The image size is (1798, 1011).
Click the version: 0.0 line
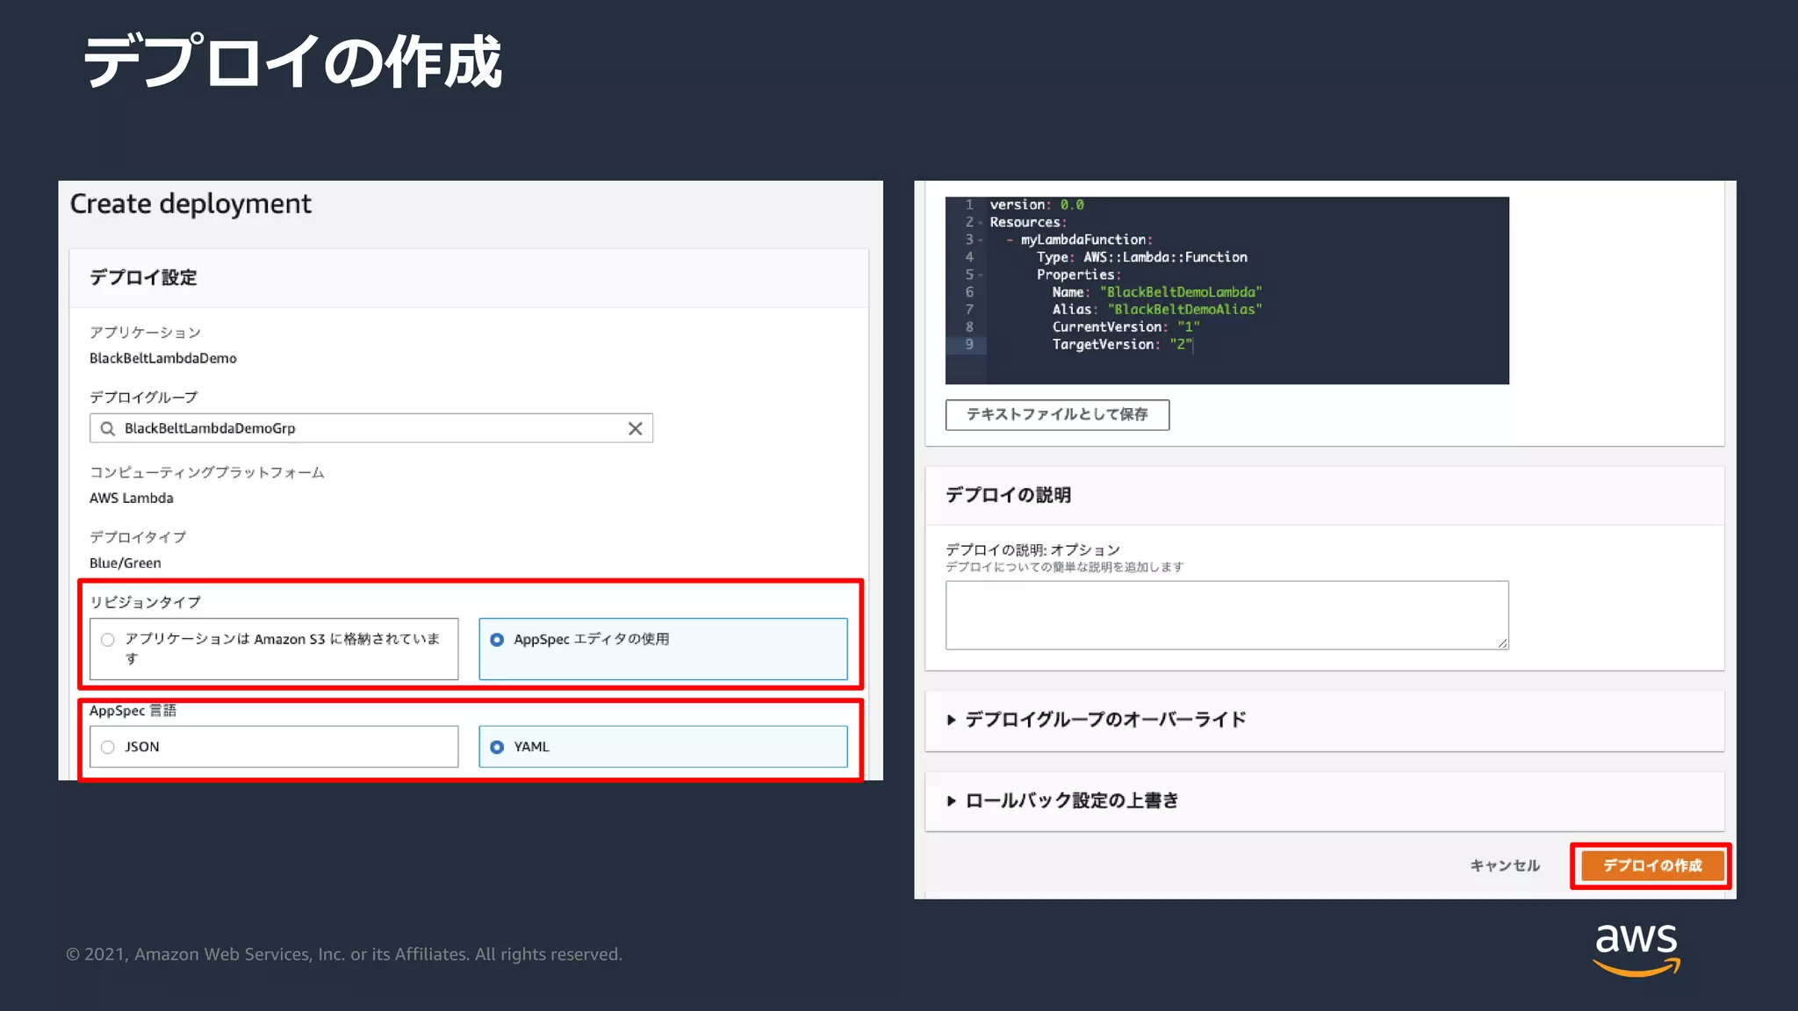(1037, 205)
